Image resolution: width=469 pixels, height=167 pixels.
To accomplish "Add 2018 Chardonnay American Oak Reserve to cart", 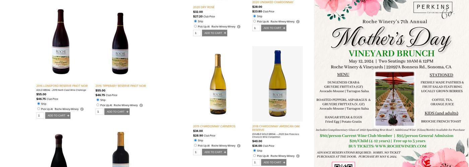I will click(274, 163).
